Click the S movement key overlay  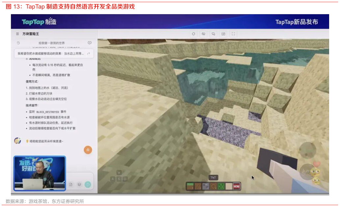point(119,179)
